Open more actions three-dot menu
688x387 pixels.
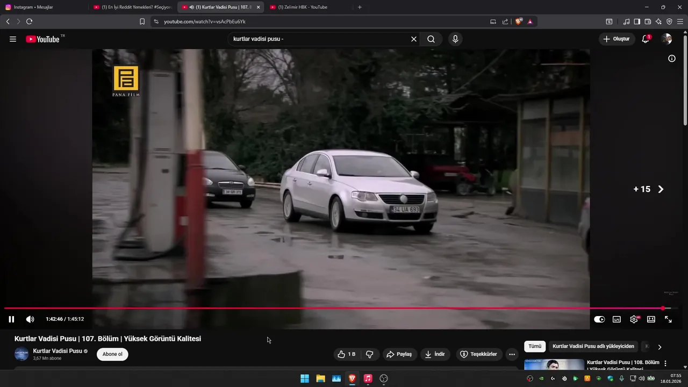512,354
